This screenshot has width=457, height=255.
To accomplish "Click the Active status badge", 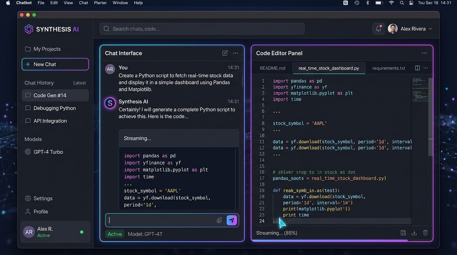I will click(x=115, y=234).
